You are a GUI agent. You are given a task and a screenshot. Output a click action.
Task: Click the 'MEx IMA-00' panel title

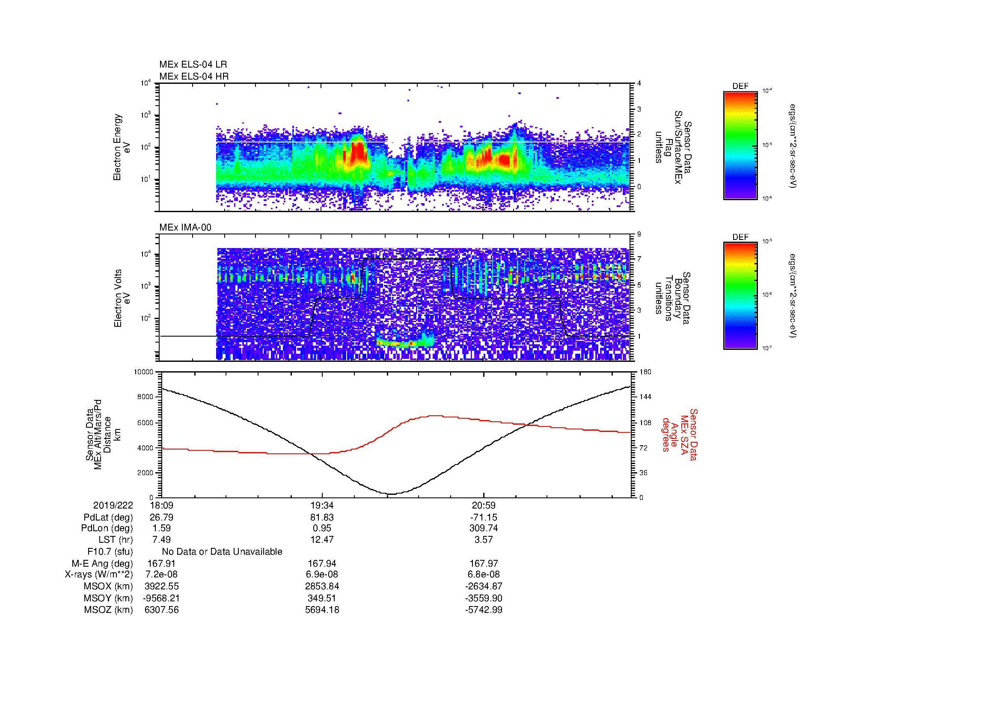(185, 228)
